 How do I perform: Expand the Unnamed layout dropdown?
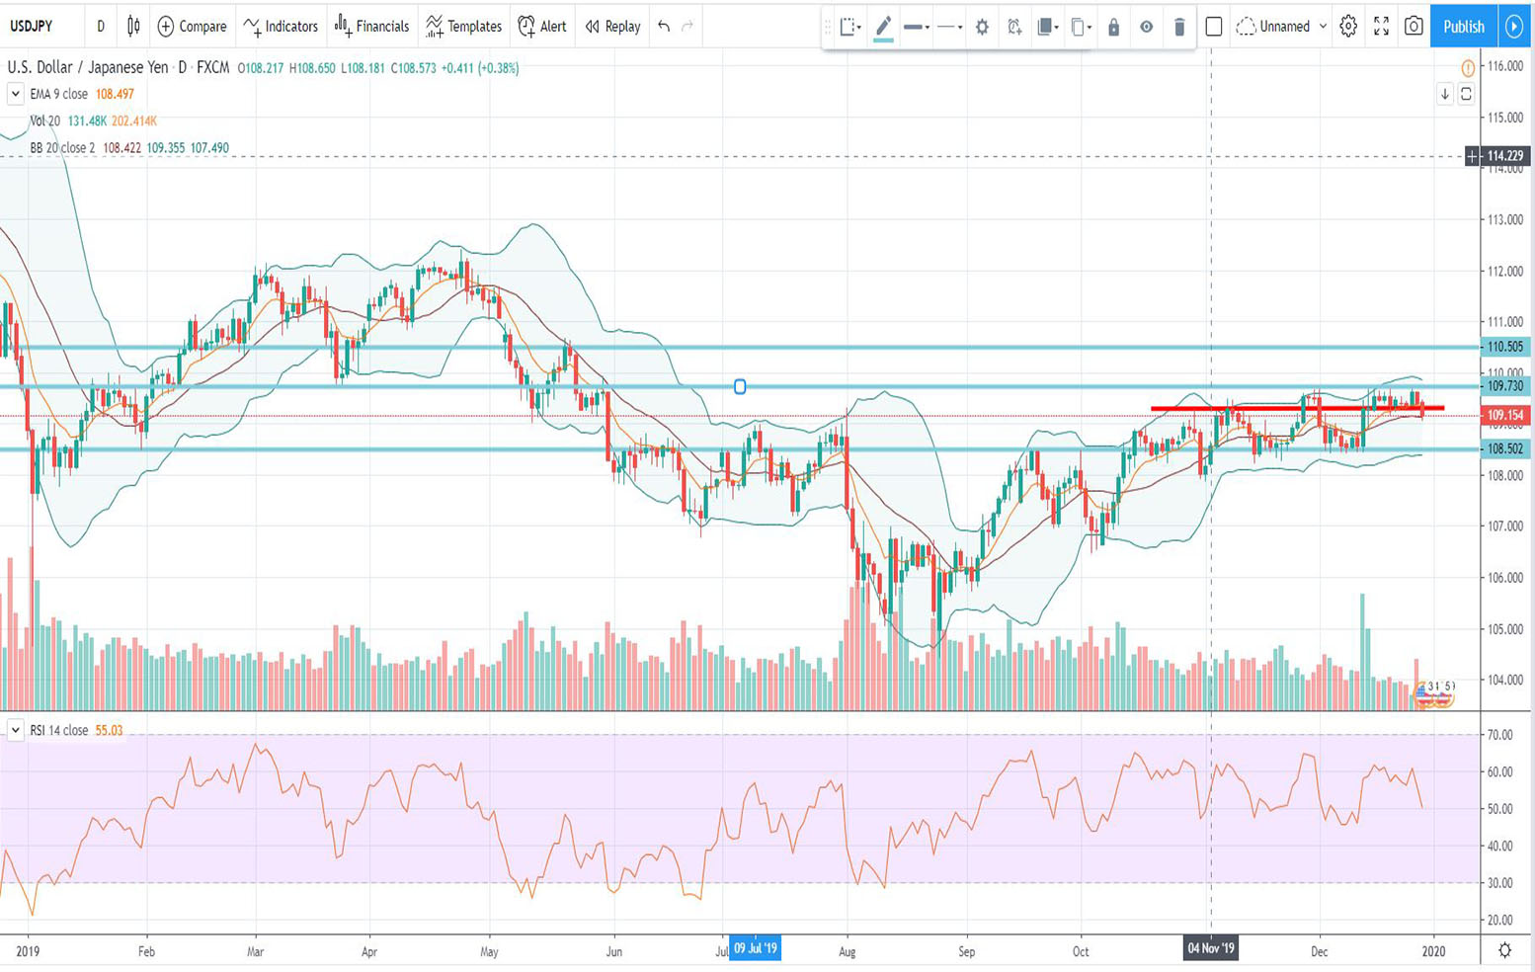click(1323, 27)
